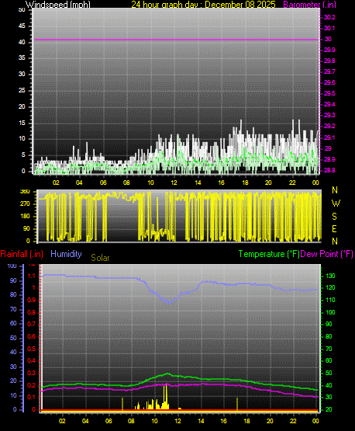Click the "E" compass direction label

[x=334, y=228]
